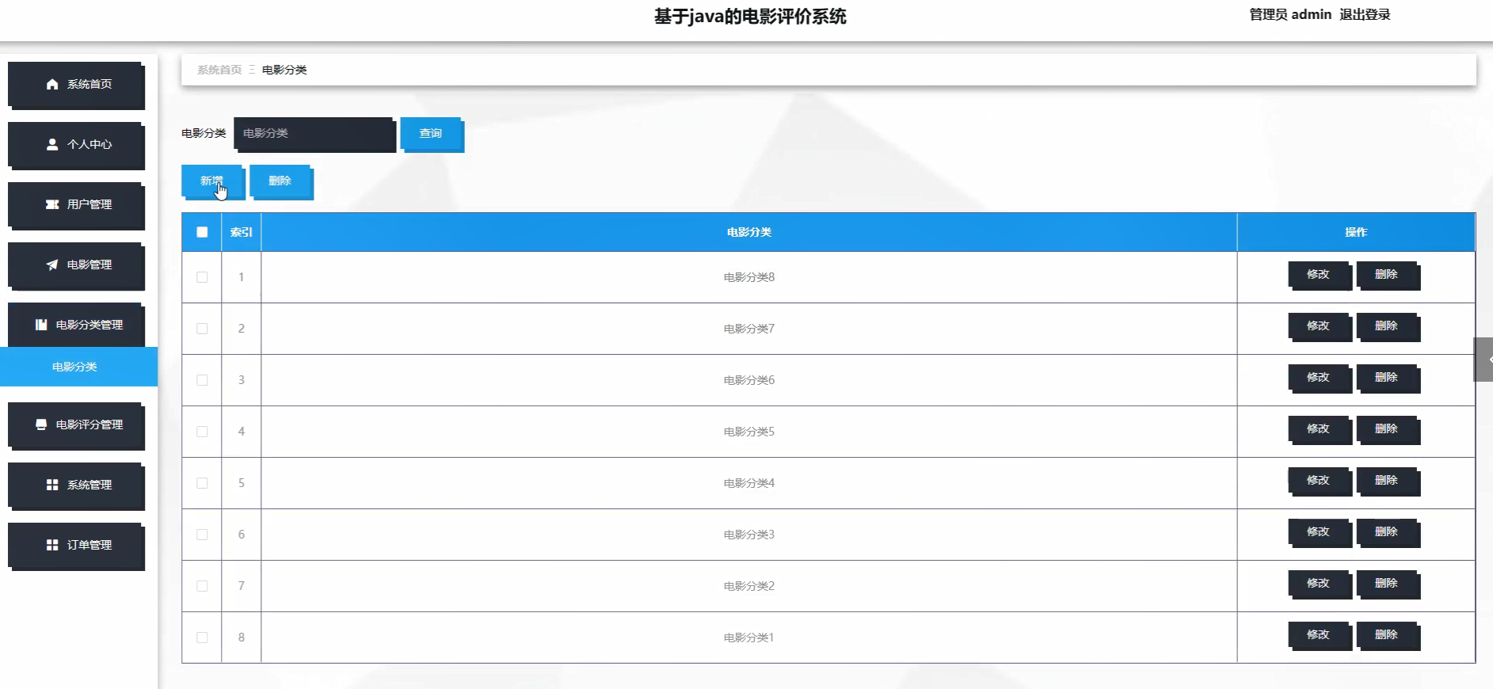Screen dimensions: 1493x689
Task: Click the cell text 电影分类1
Action: pos(749,638)
